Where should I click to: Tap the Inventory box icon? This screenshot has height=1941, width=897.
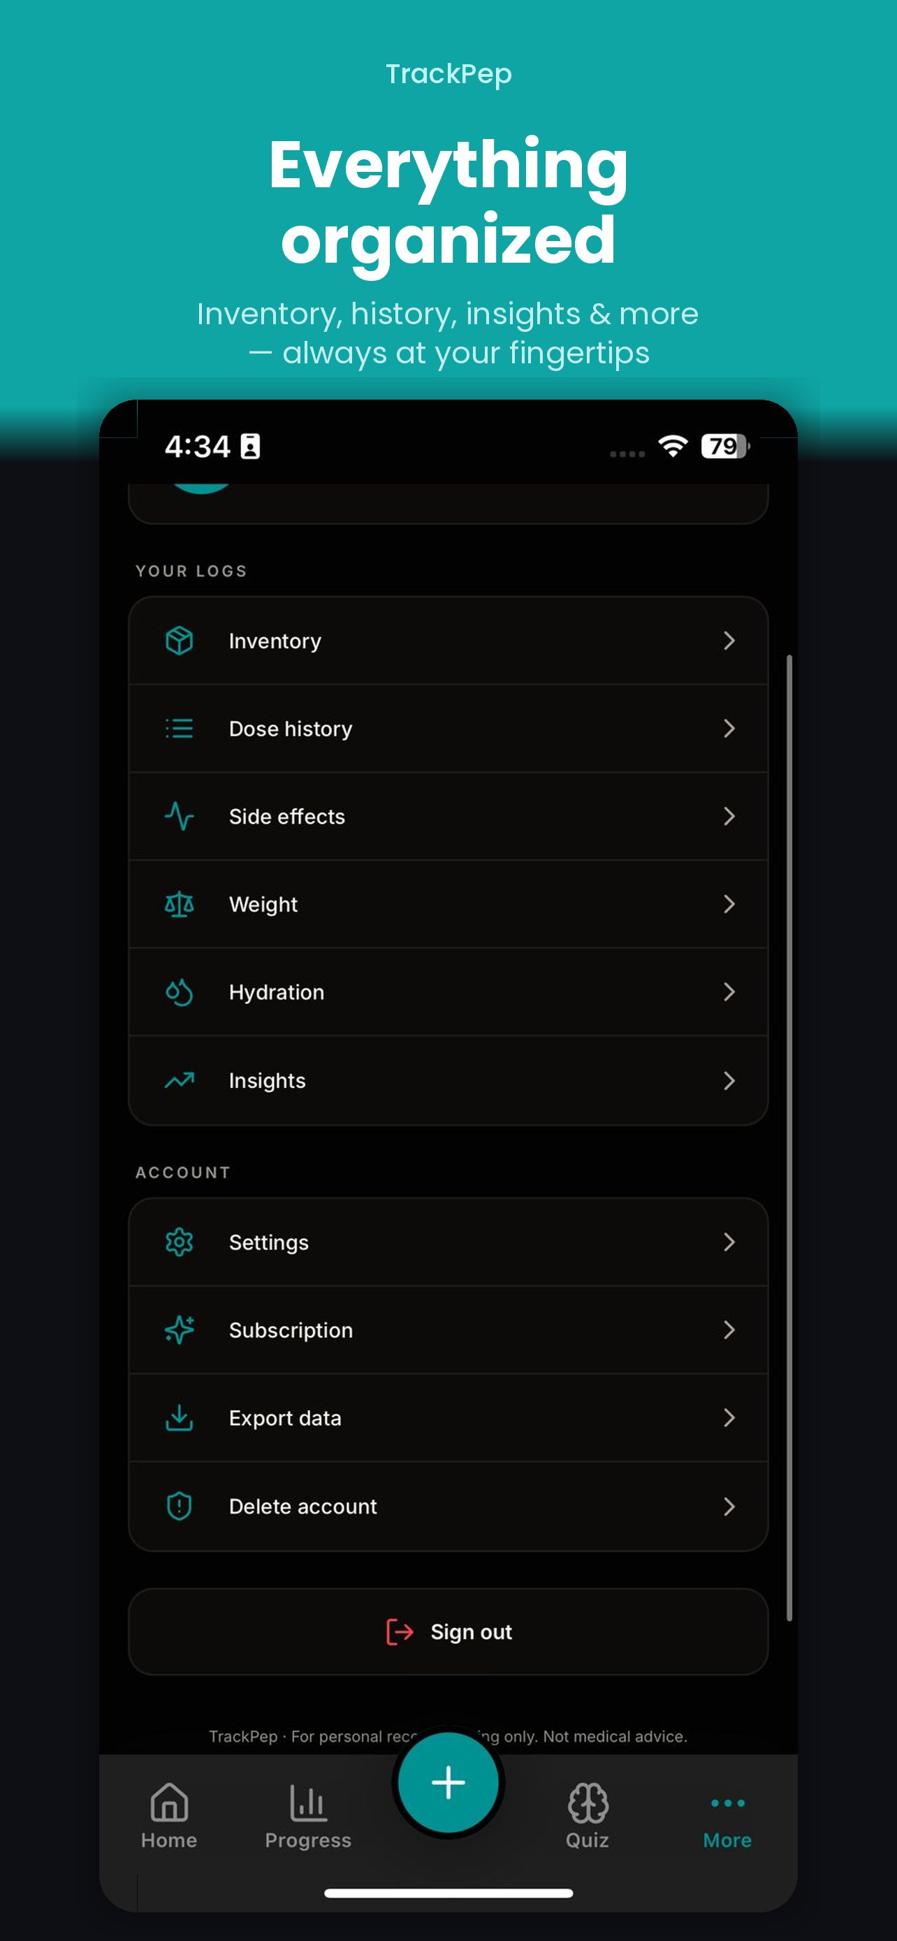click(180, 641)
